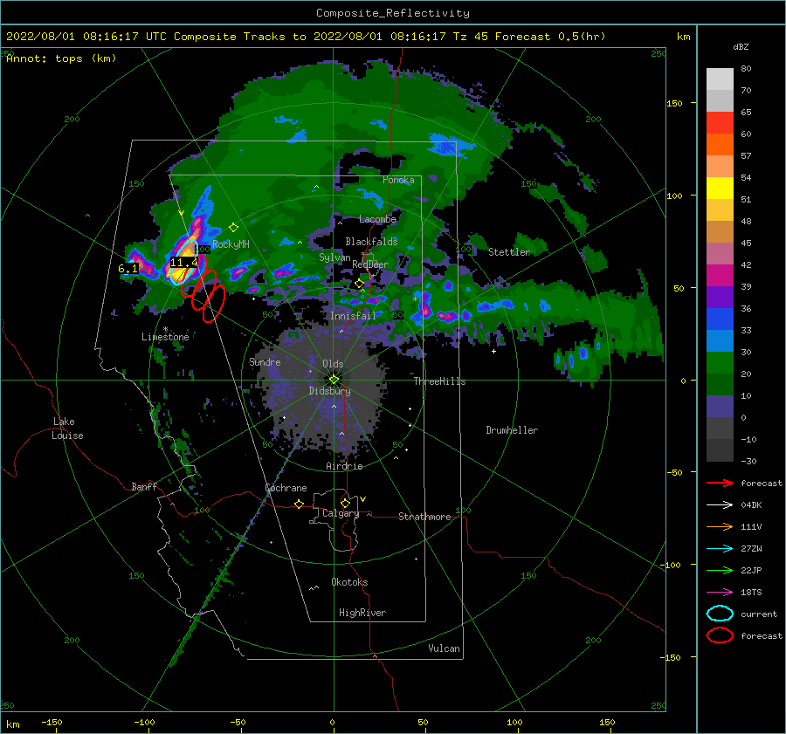Viewport: 786px width, 734px height.
Task: Click the bright green 30-20 dBZ swatch
Action: click(x=720, y=363)
